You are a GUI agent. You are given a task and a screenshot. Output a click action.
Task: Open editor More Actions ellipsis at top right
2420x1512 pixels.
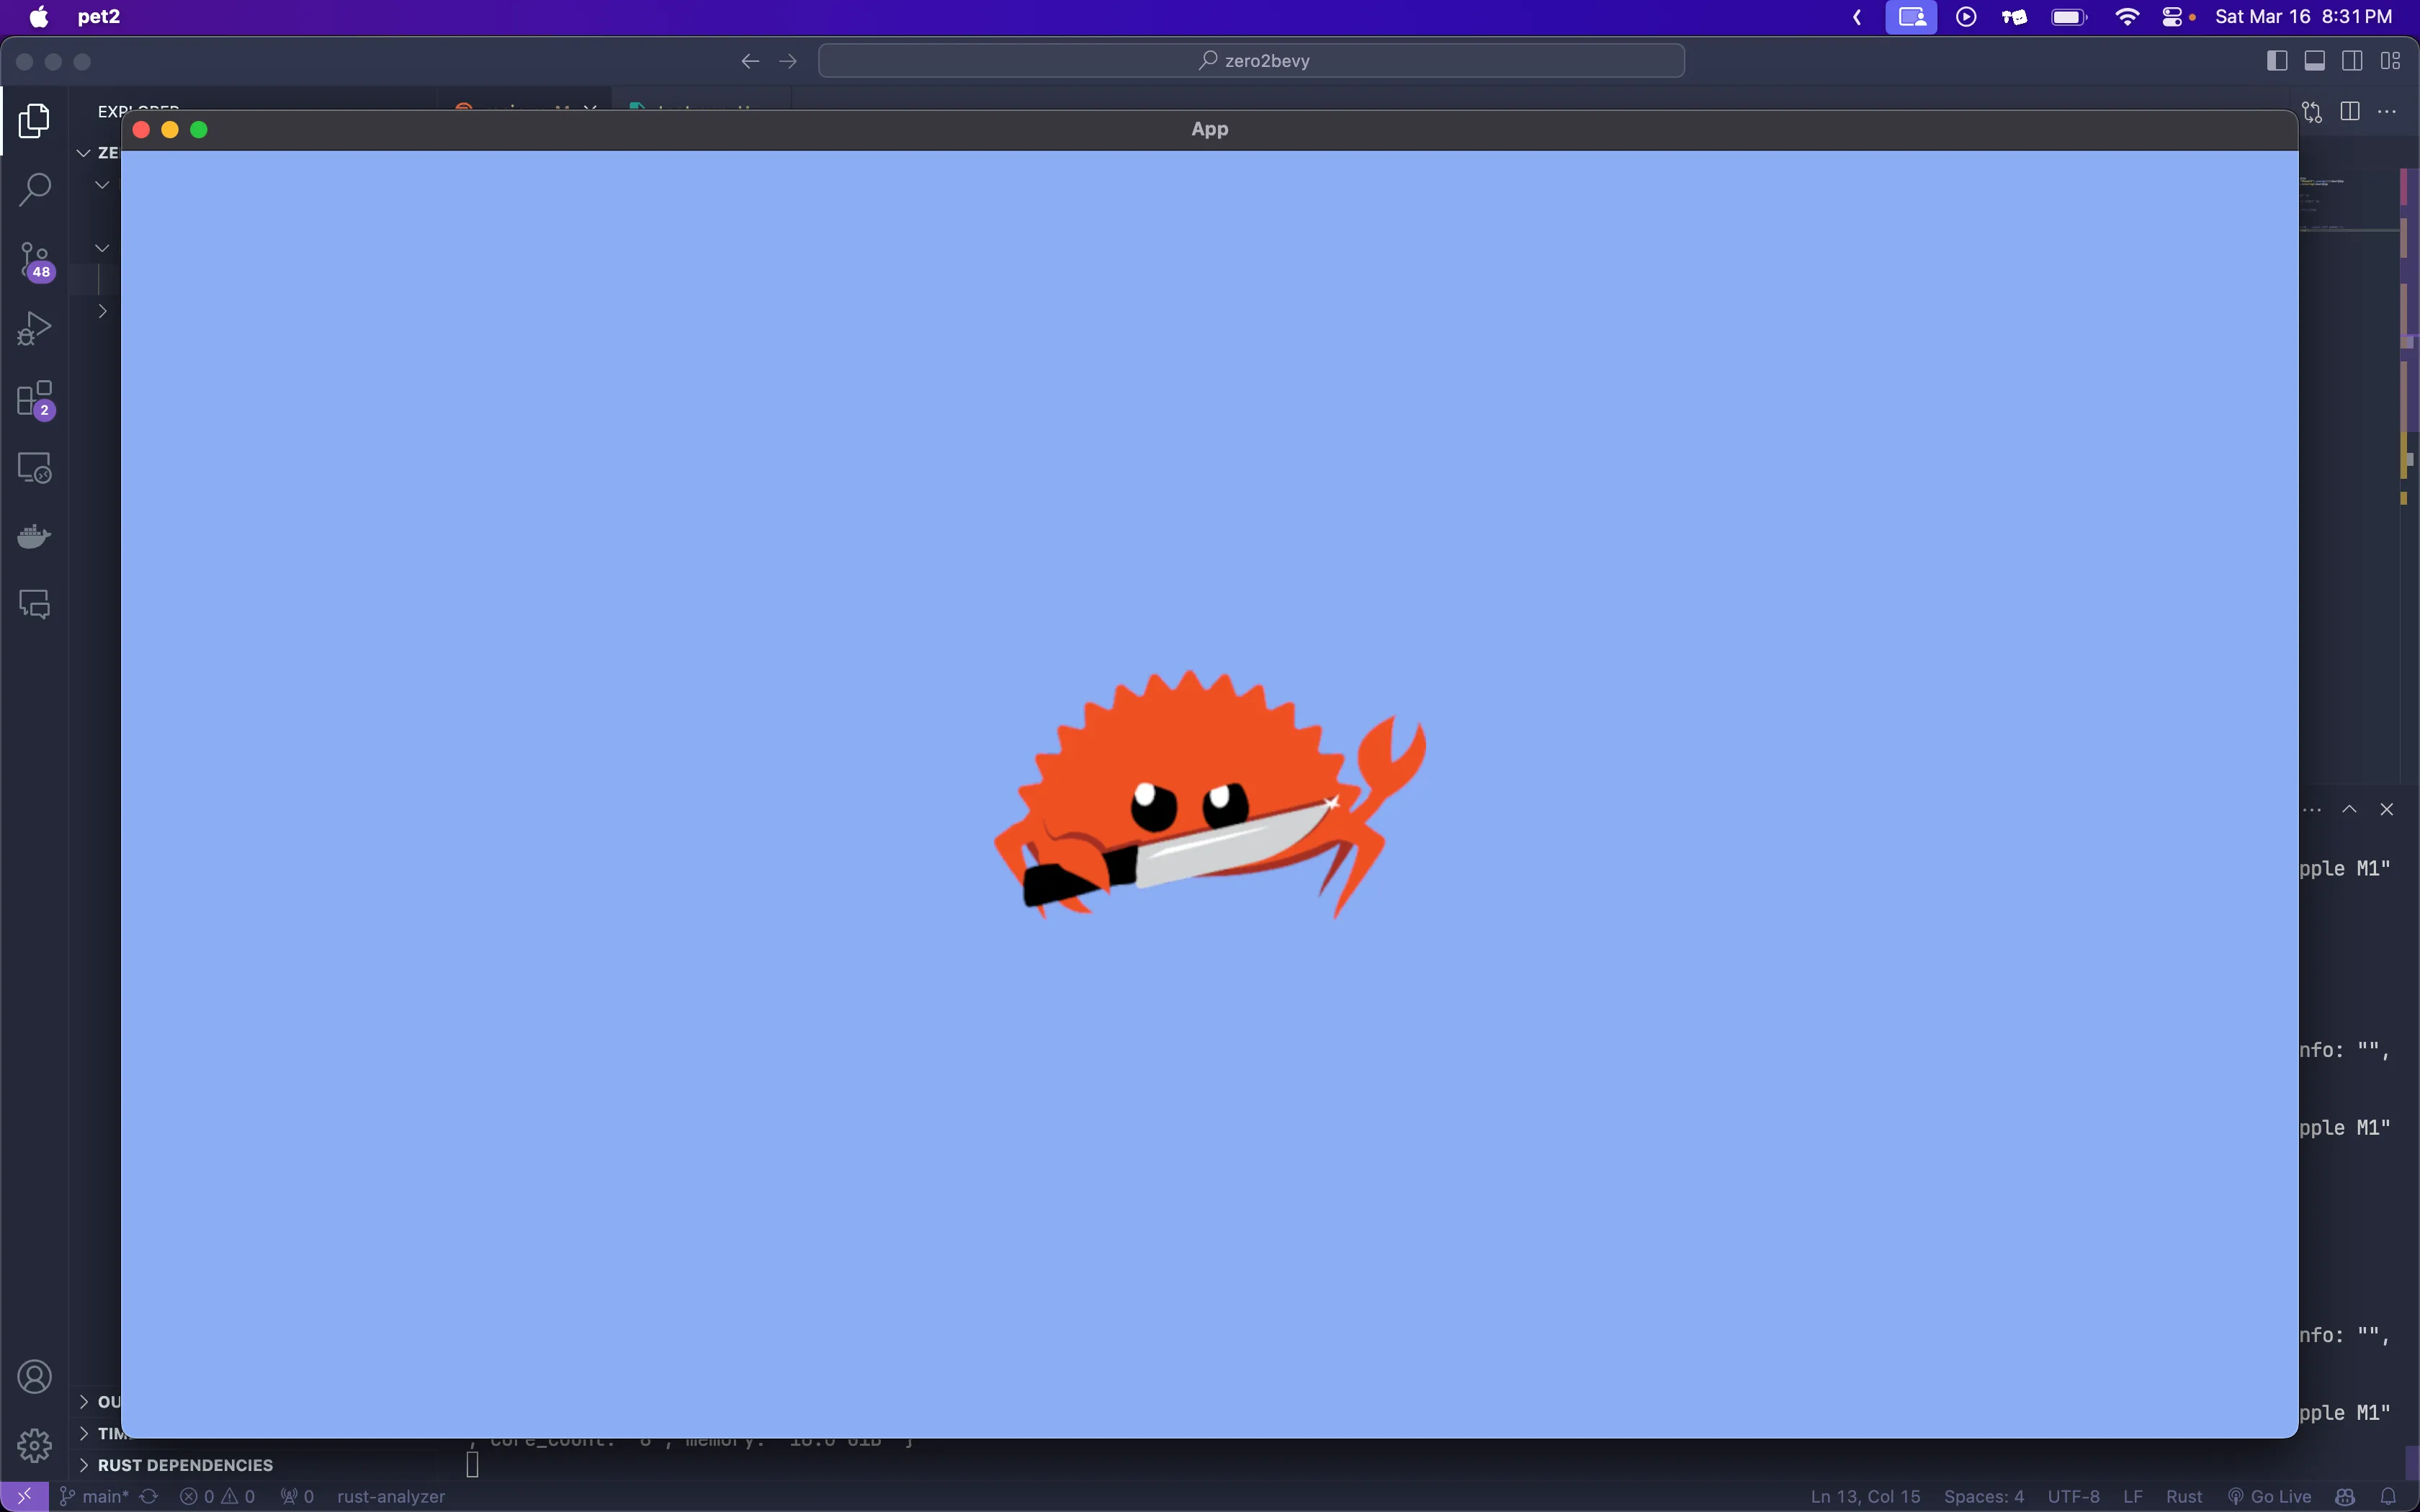[x=2387, y=112]
